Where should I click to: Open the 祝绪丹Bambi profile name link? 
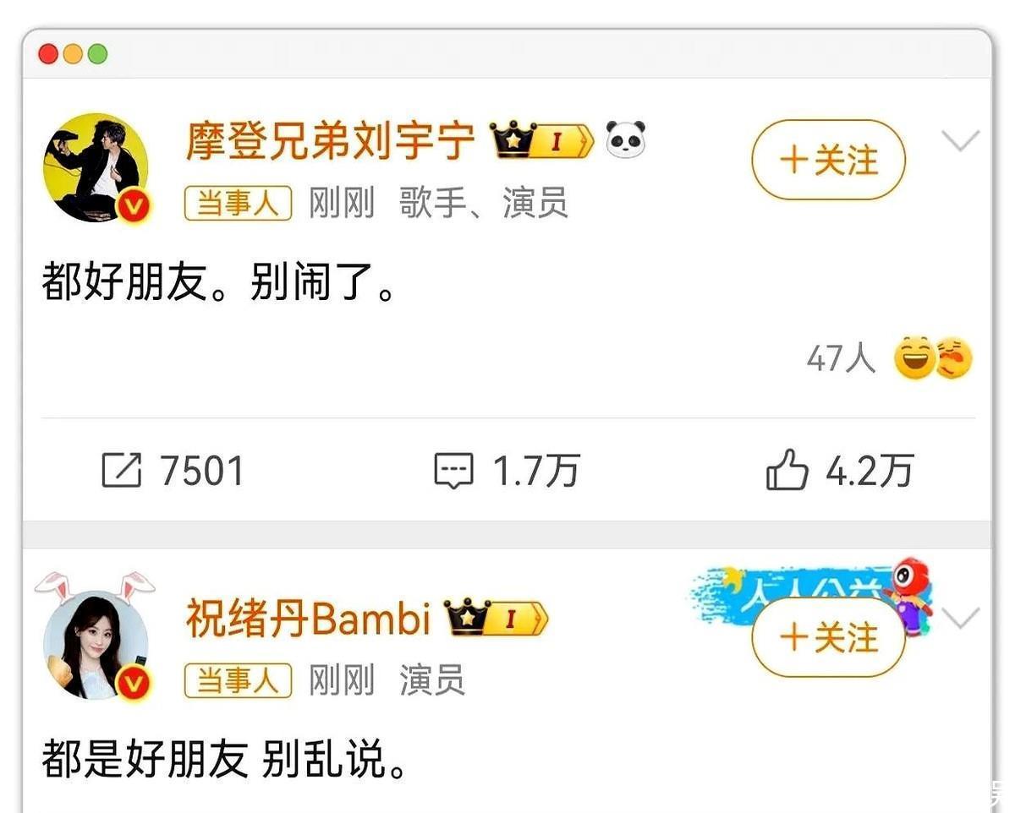click(309, 619)
